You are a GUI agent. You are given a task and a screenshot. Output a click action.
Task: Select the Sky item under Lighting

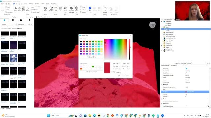point(168,31)
